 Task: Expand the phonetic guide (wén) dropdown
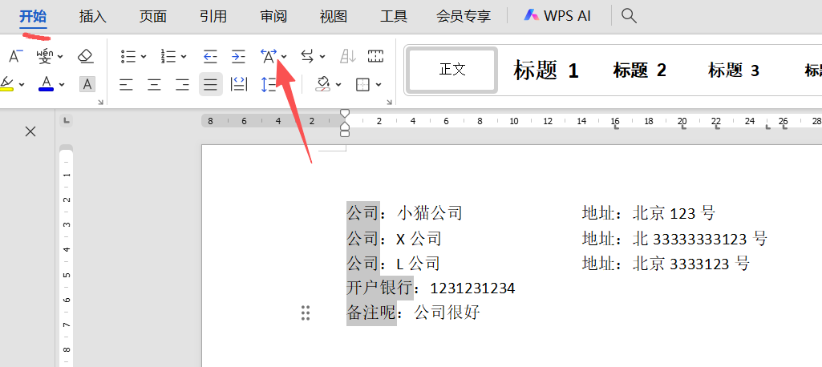click(x=60, y=56)
